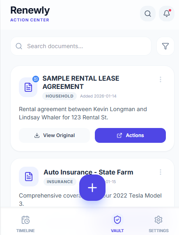Open rental lease three-dot menu
Viewport: 179px width, 235px height.
coord(161,79)
